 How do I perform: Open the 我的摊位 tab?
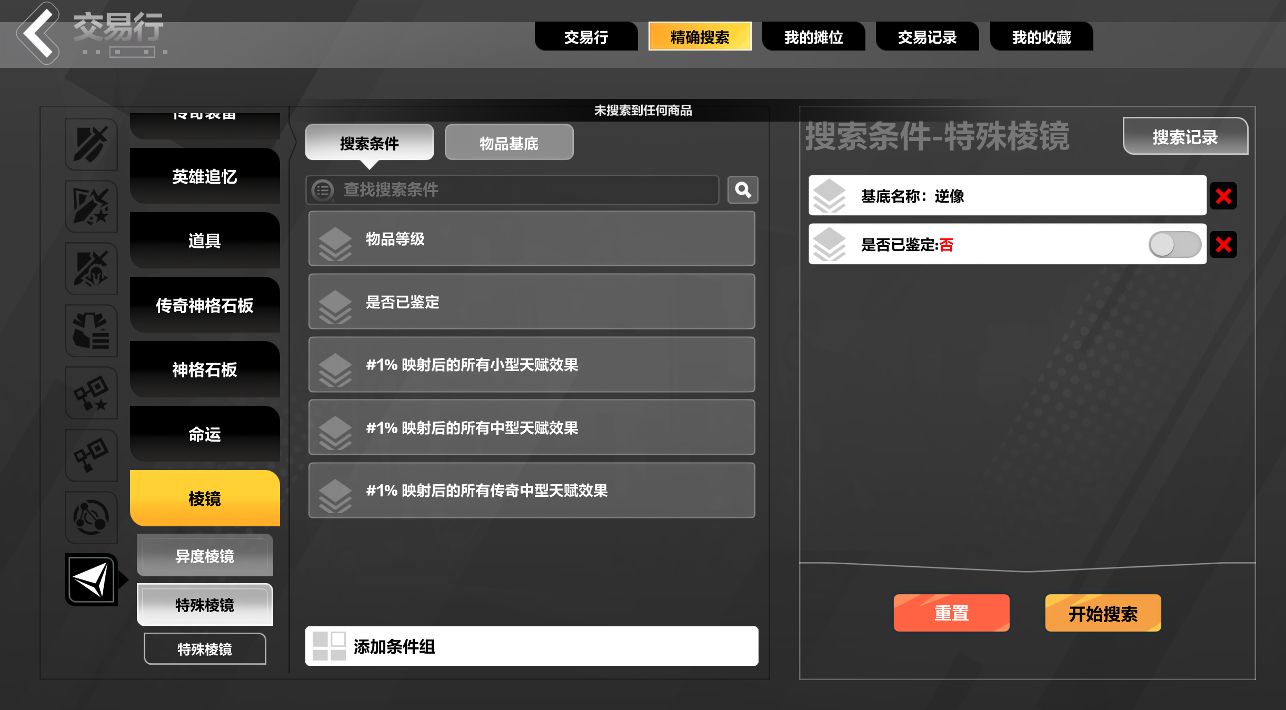click(x=813, y=37)
